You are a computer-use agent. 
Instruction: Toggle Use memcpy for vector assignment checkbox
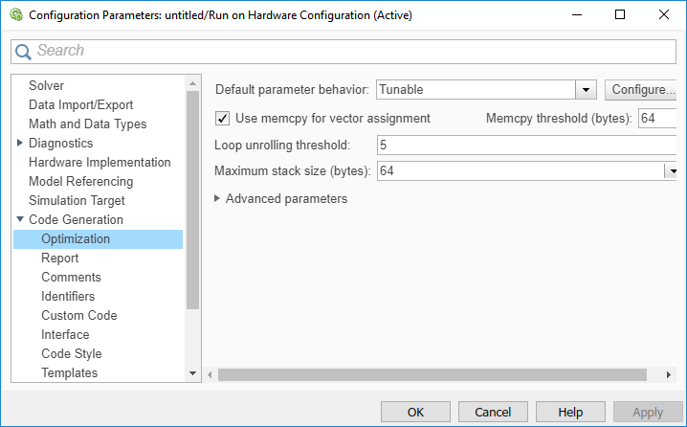[223, 119]
